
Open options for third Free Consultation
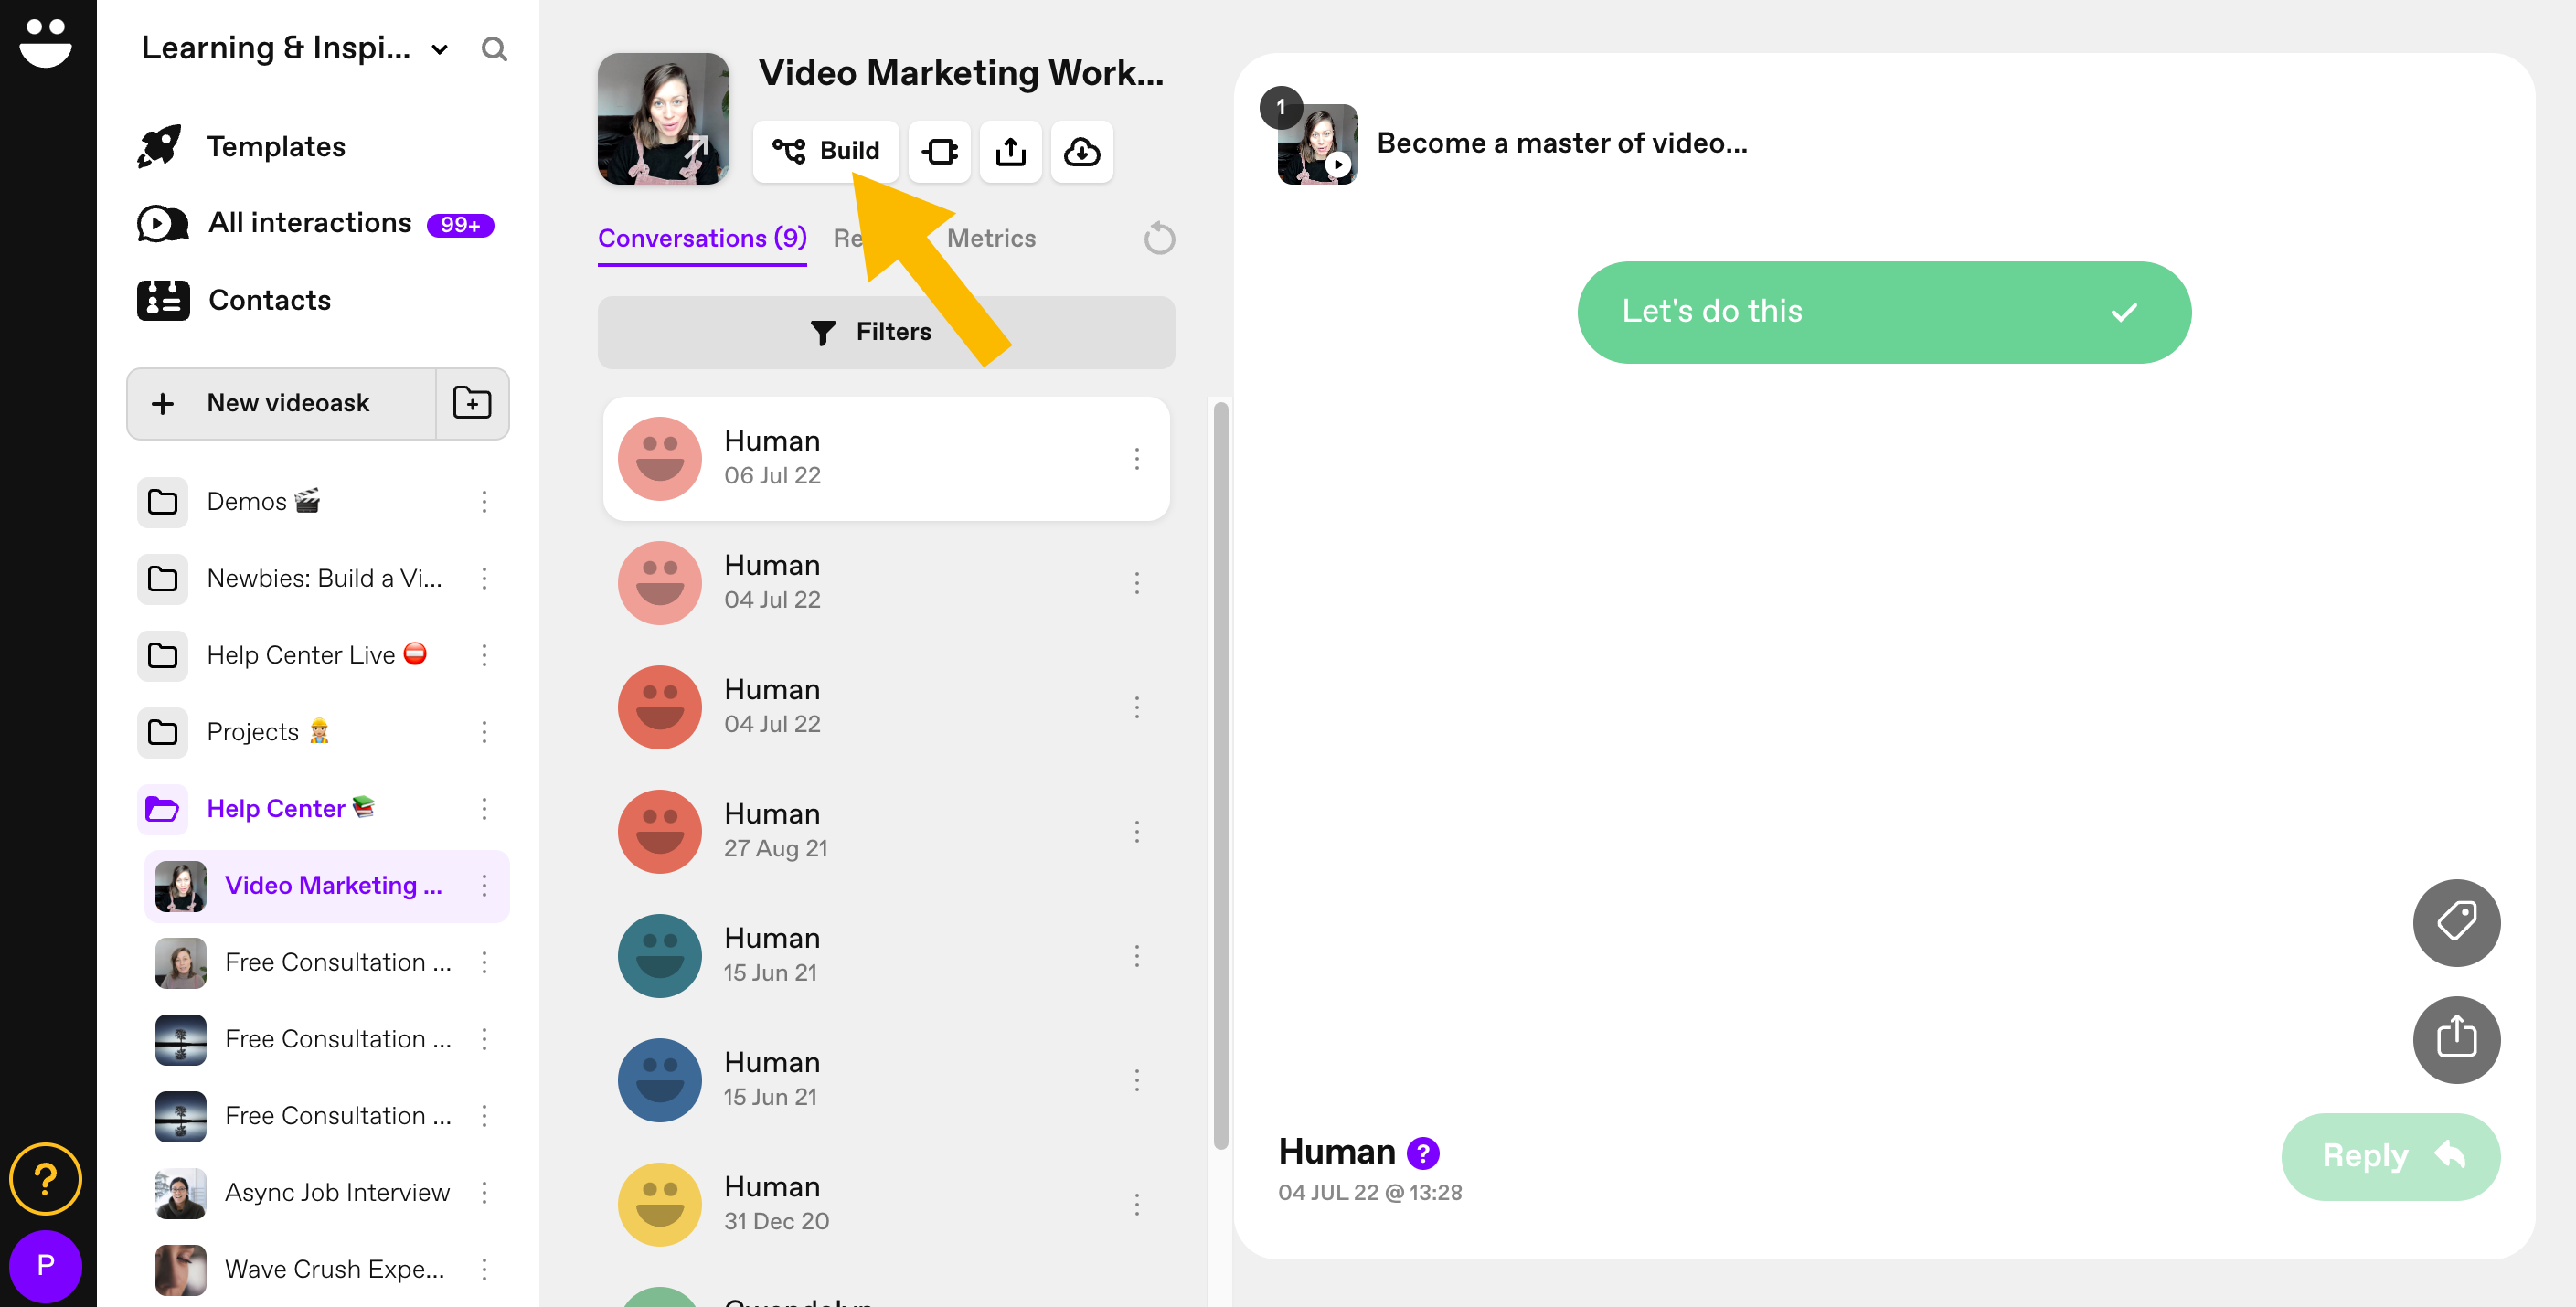pos(484,1116)
